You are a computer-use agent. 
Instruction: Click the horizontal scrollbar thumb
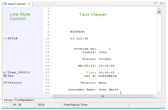click(x=103, y=96)
